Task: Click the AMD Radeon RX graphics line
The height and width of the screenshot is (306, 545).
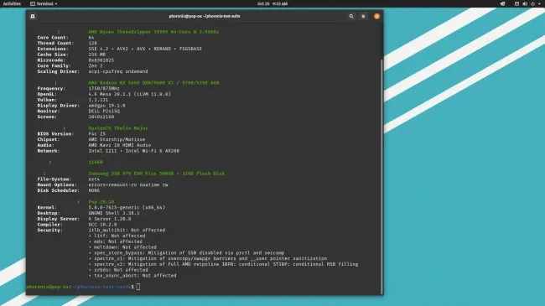Action: click(153, 83)
